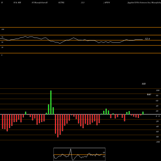161x161 pixels.
Task: Click the RSI axis label 70
Action: (2, 37)
